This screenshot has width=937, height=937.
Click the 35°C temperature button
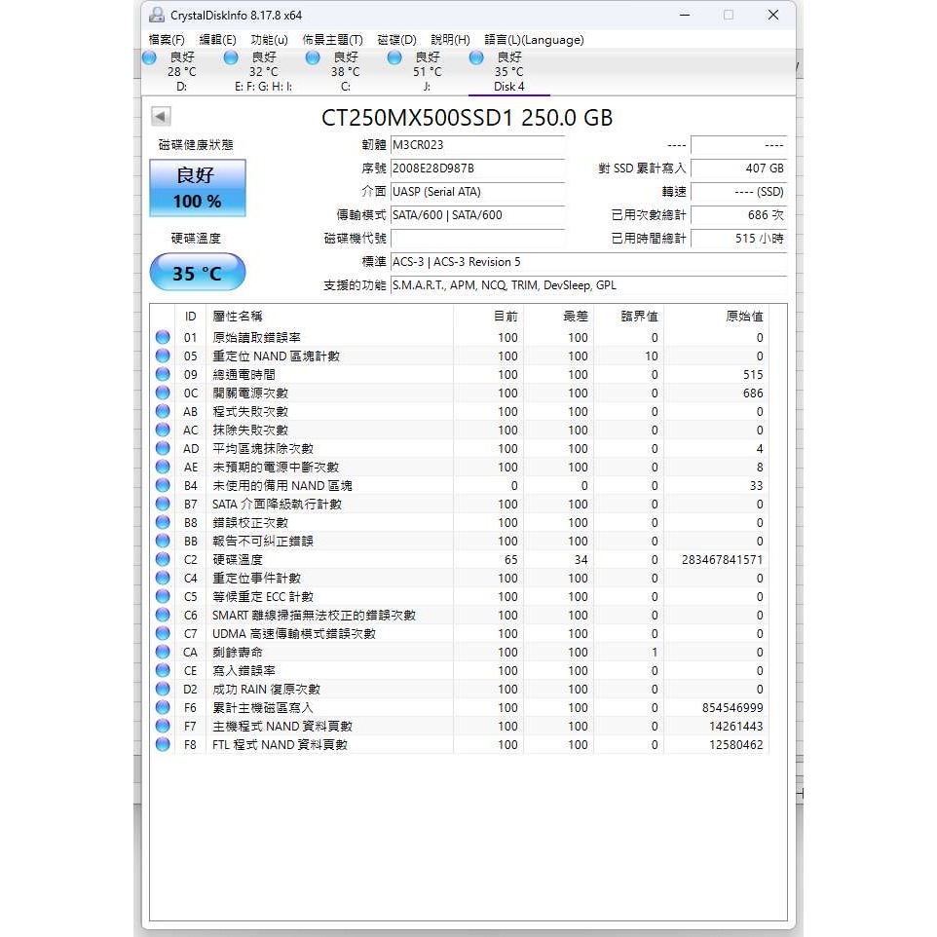(x=198, y=272)
